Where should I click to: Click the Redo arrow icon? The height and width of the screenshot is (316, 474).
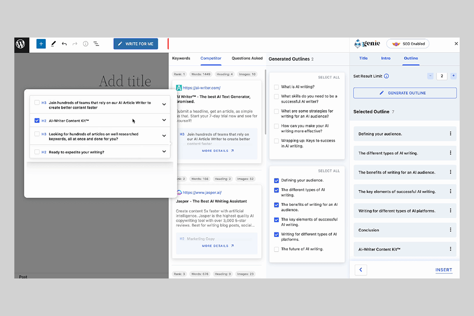tap(75, 44)
